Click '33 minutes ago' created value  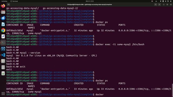84,89
